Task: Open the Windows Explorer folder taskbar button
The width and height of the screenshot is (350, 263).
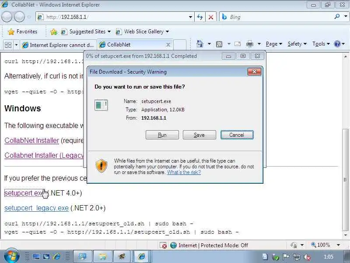Action: coord(102,256)
